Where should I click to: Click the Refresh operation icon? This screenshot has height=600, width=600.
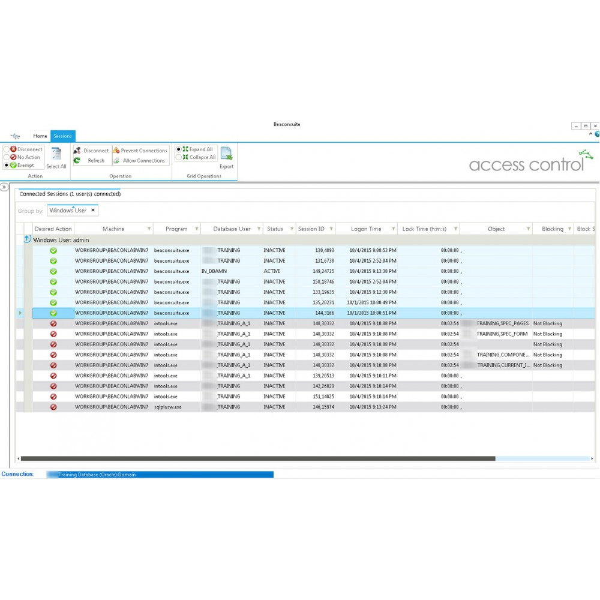point(77,161)
